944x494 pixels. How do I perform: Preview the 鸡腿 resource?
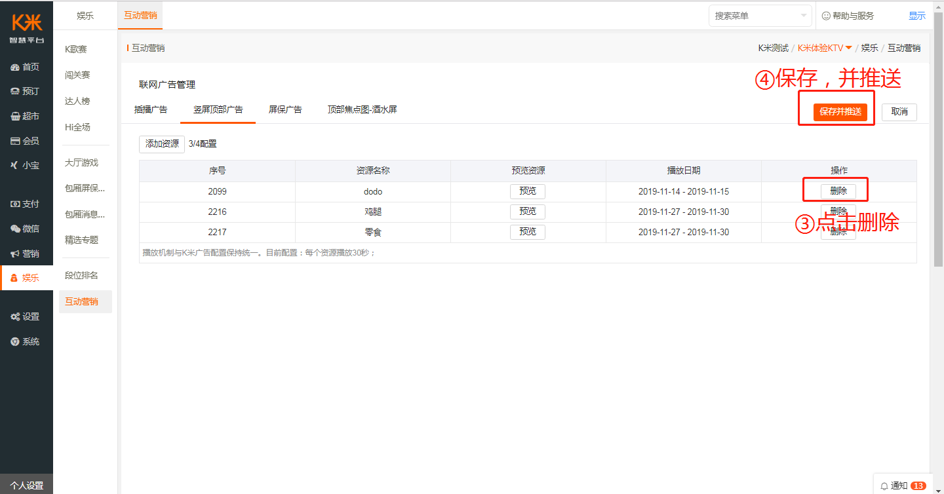pyautogui.click(x=528, y=212)
